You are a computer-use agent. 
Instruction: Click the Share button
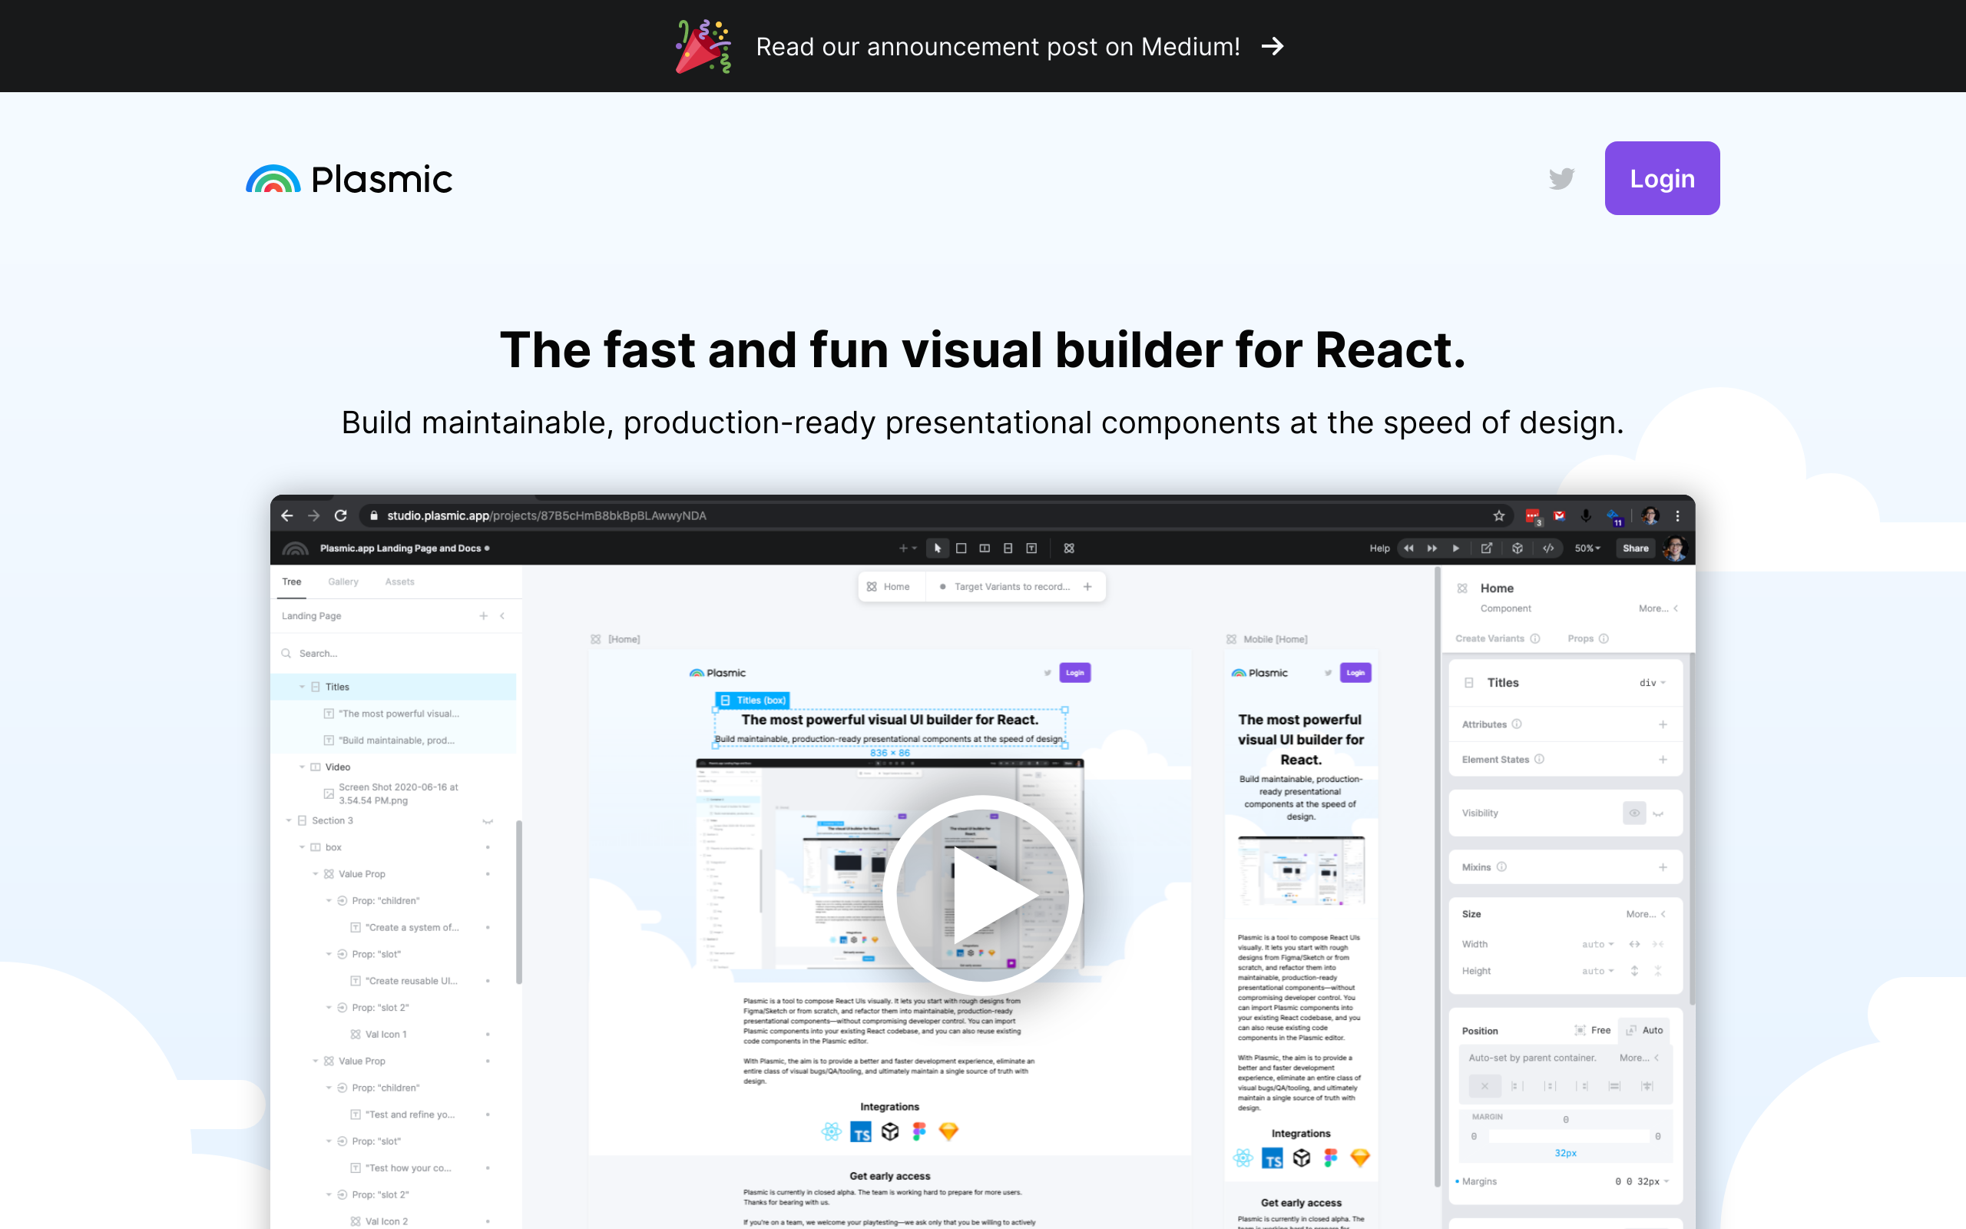pos(1635,548)
